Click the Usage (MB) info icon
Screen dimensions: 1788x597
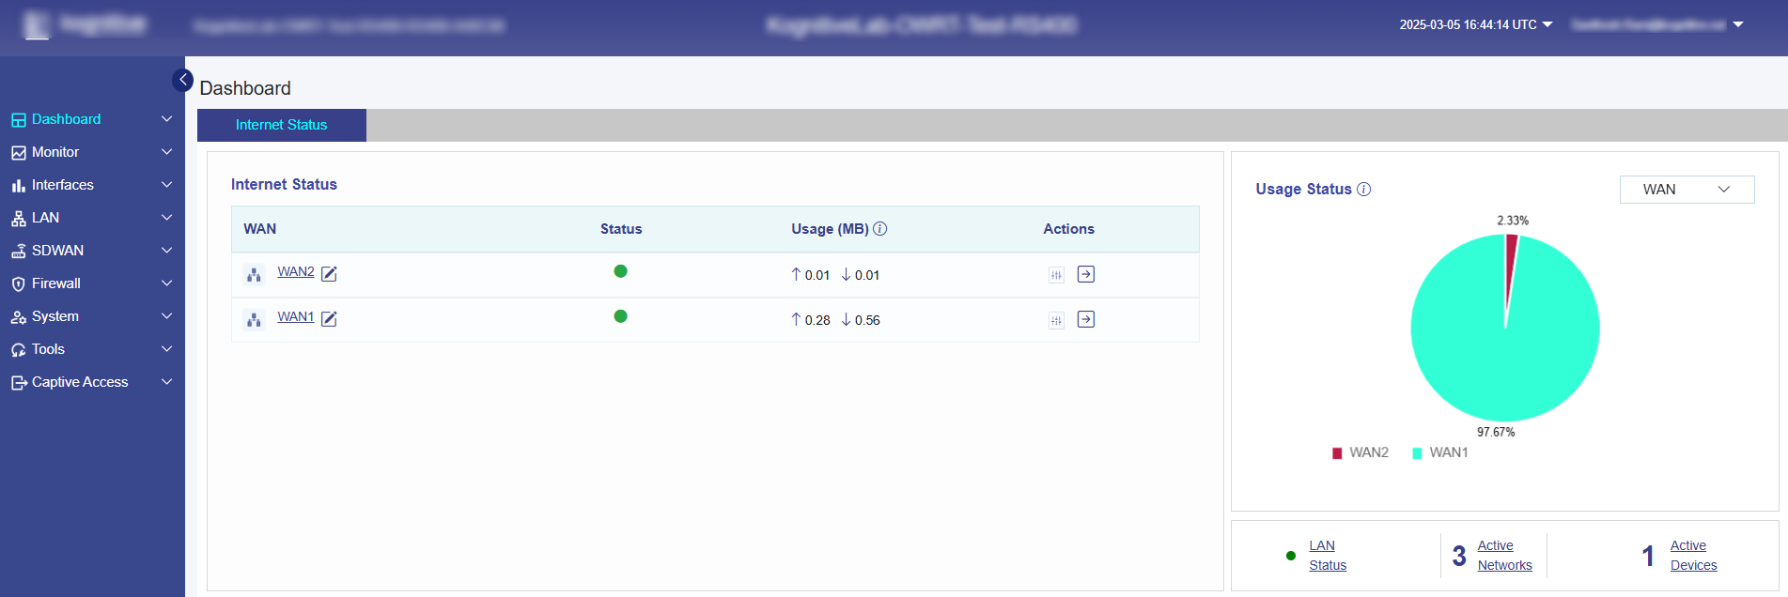coord(880,228)
